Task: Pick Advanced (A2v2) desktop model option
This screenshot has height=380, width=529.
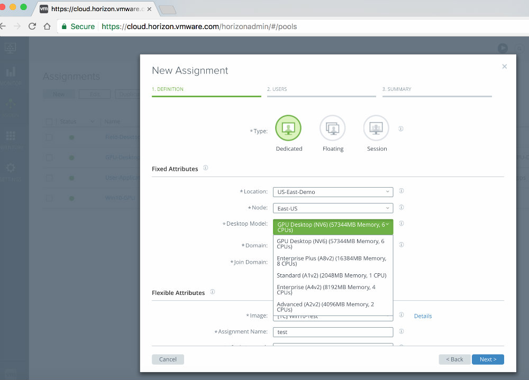Action: pyautogui.click(x=331, y=307)
